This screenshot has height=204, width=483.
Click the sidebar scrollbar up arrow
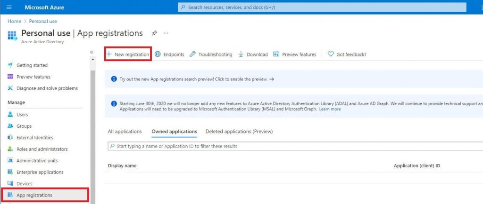click(93, 60)
